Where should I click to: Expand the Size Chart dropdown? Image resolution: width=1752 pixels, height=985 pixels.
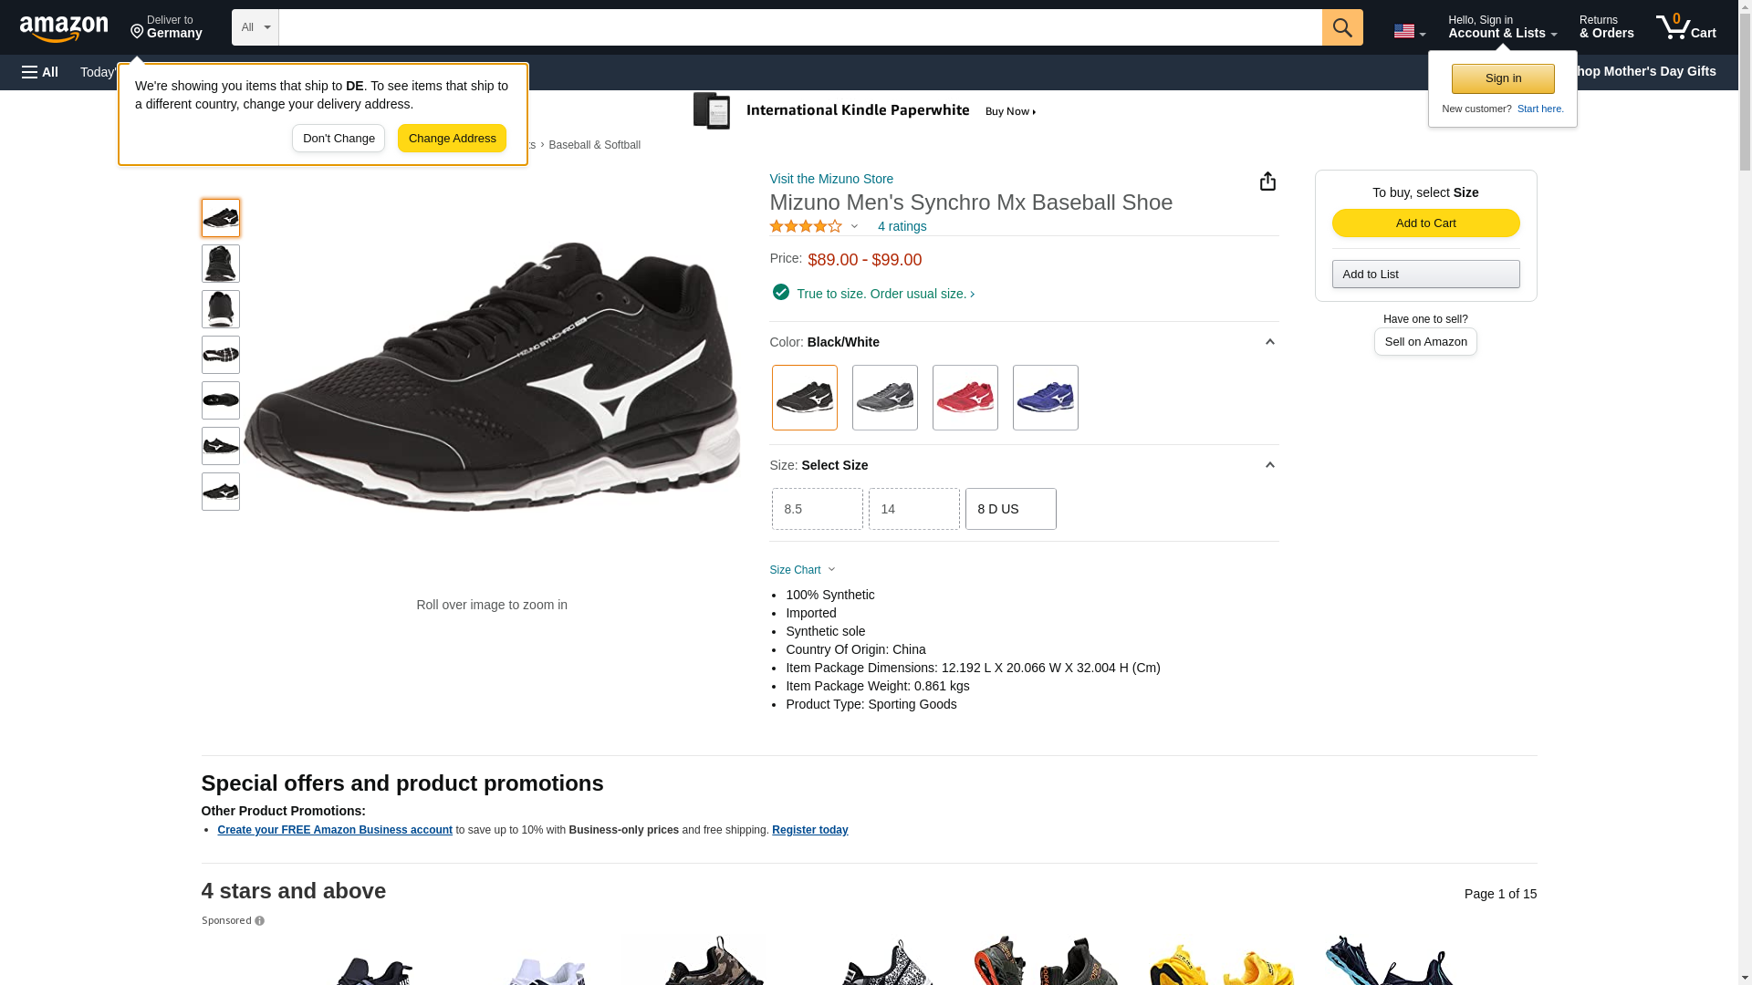click(802, 570)
